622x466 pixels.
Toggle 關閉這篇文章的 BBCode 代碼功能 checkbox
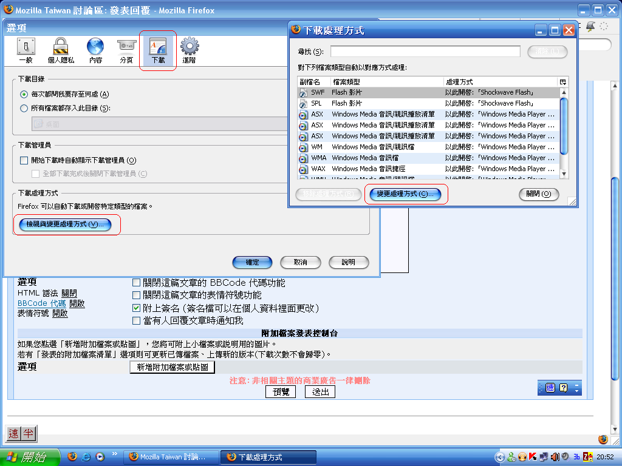coord(136,283)
